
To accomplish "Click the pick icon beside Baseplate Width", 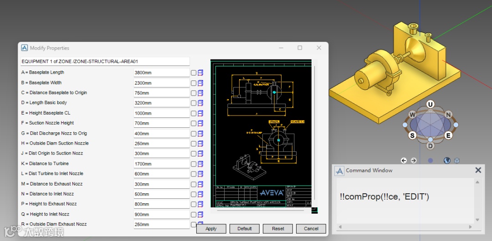I will 200,83.
